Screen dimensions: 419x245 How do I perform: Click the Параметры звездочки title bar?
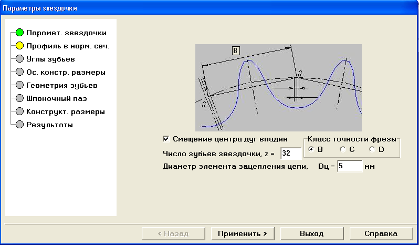(209, 8)
